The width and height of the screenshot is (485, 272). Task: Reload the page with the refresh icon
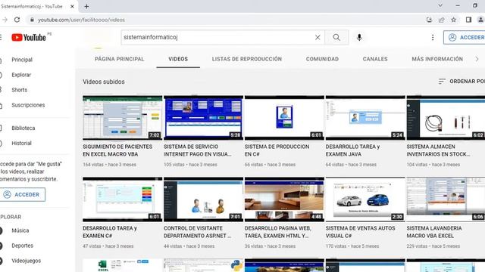pos(17,20)
